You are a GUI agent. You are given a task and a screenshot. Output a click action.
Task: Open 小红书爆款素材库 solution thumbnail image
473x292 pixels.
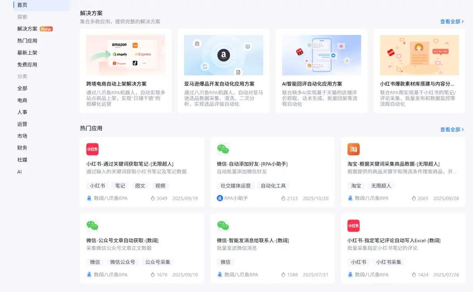tap(419, 55)
